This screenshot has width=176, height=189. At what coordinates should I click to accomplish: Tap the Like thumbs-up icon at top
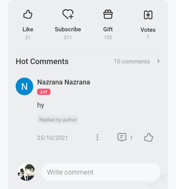pos(28,14)
